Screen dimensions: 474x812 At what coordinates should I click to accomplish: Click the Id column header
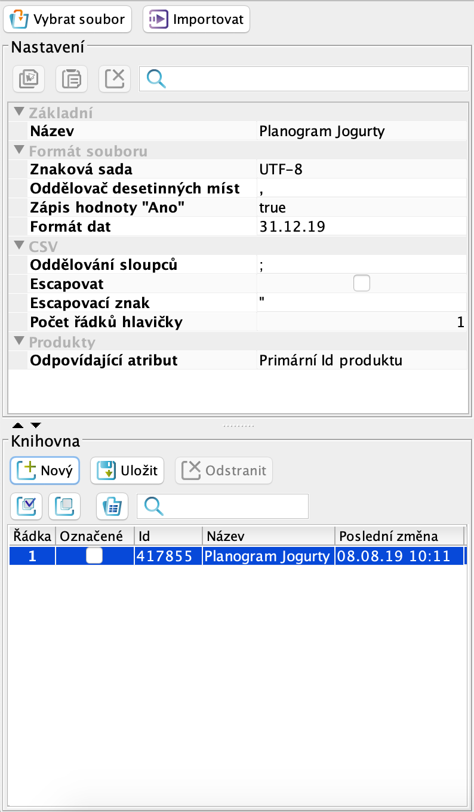coord(168,536)
